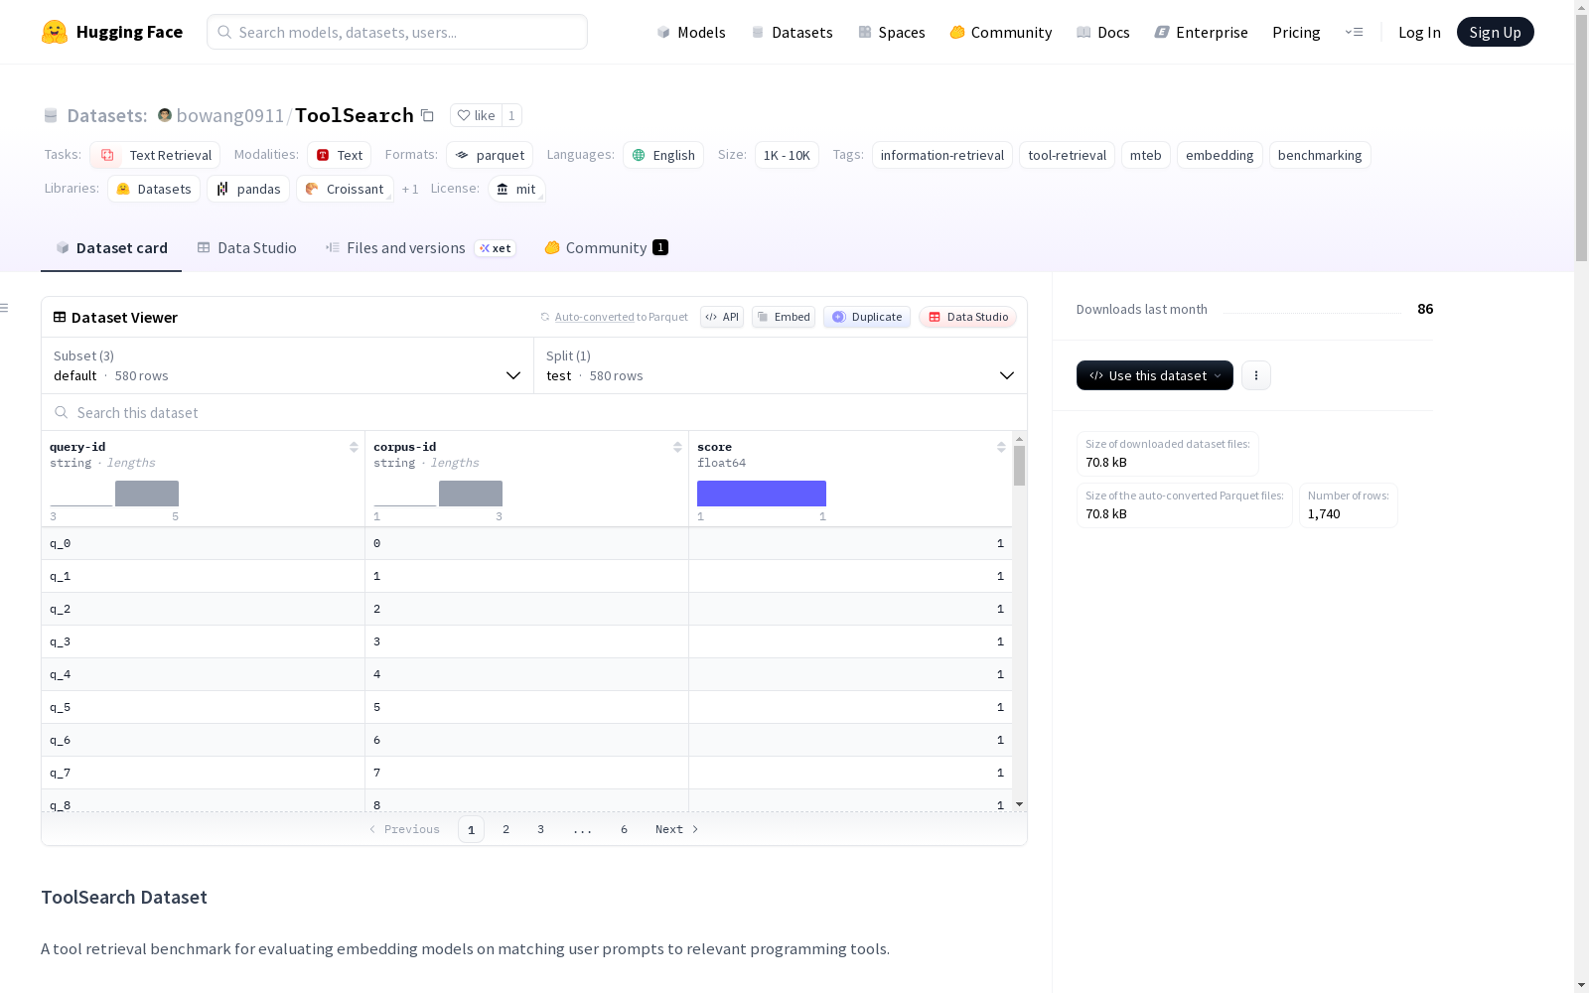
Task: Open the Use this dataset dropdown
Action: [1155, 375]
